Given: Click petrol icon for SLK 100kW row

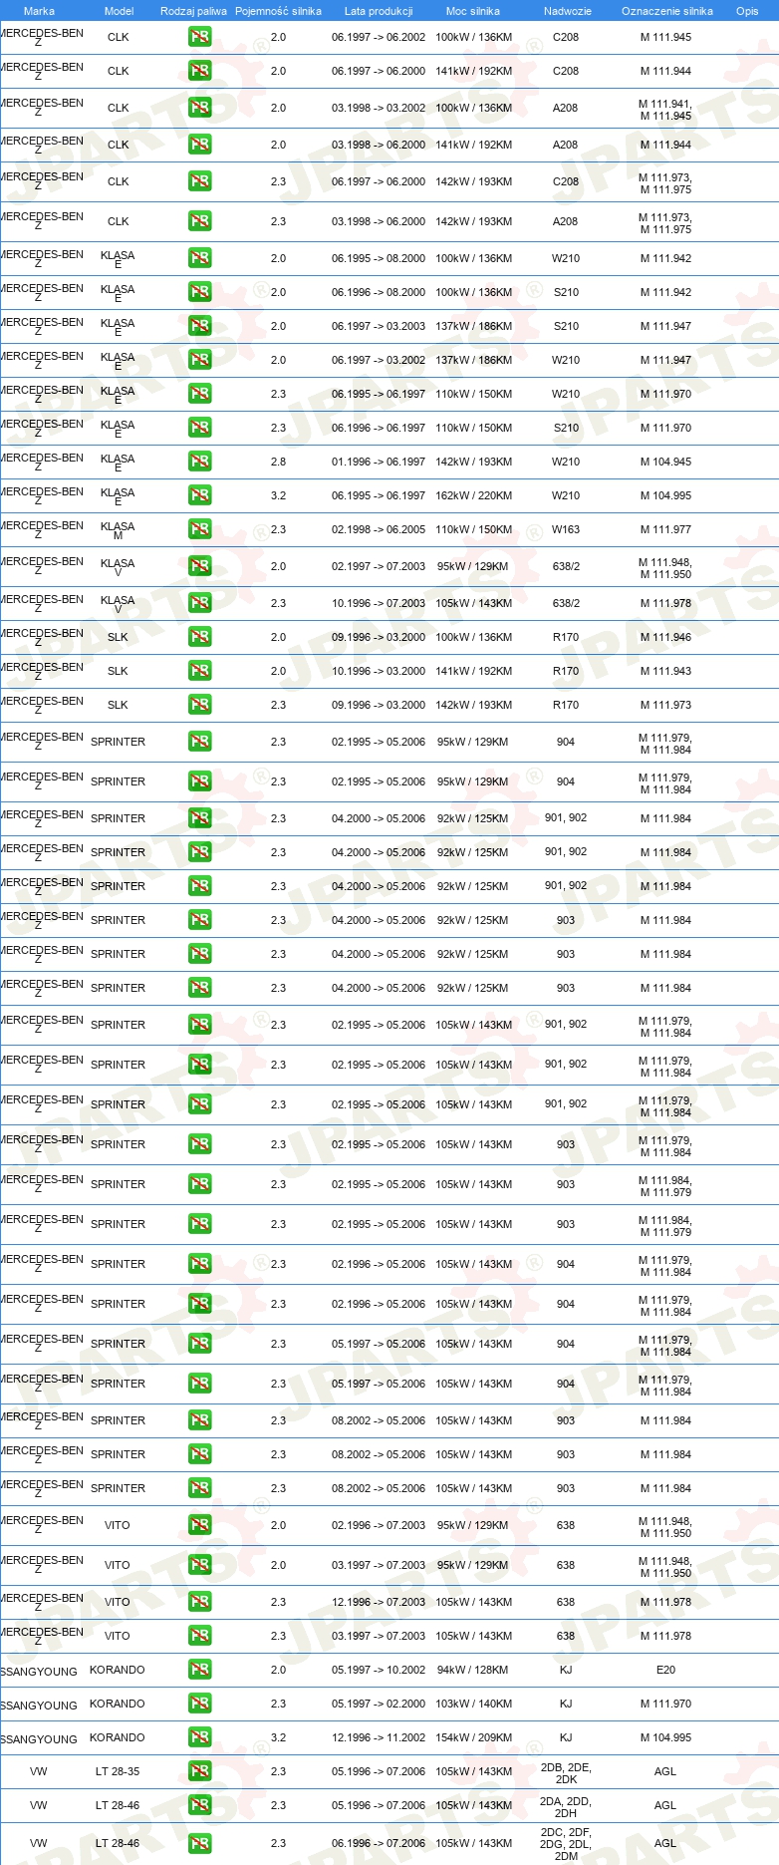Looking at the screenshot, I should click(199, 637).
